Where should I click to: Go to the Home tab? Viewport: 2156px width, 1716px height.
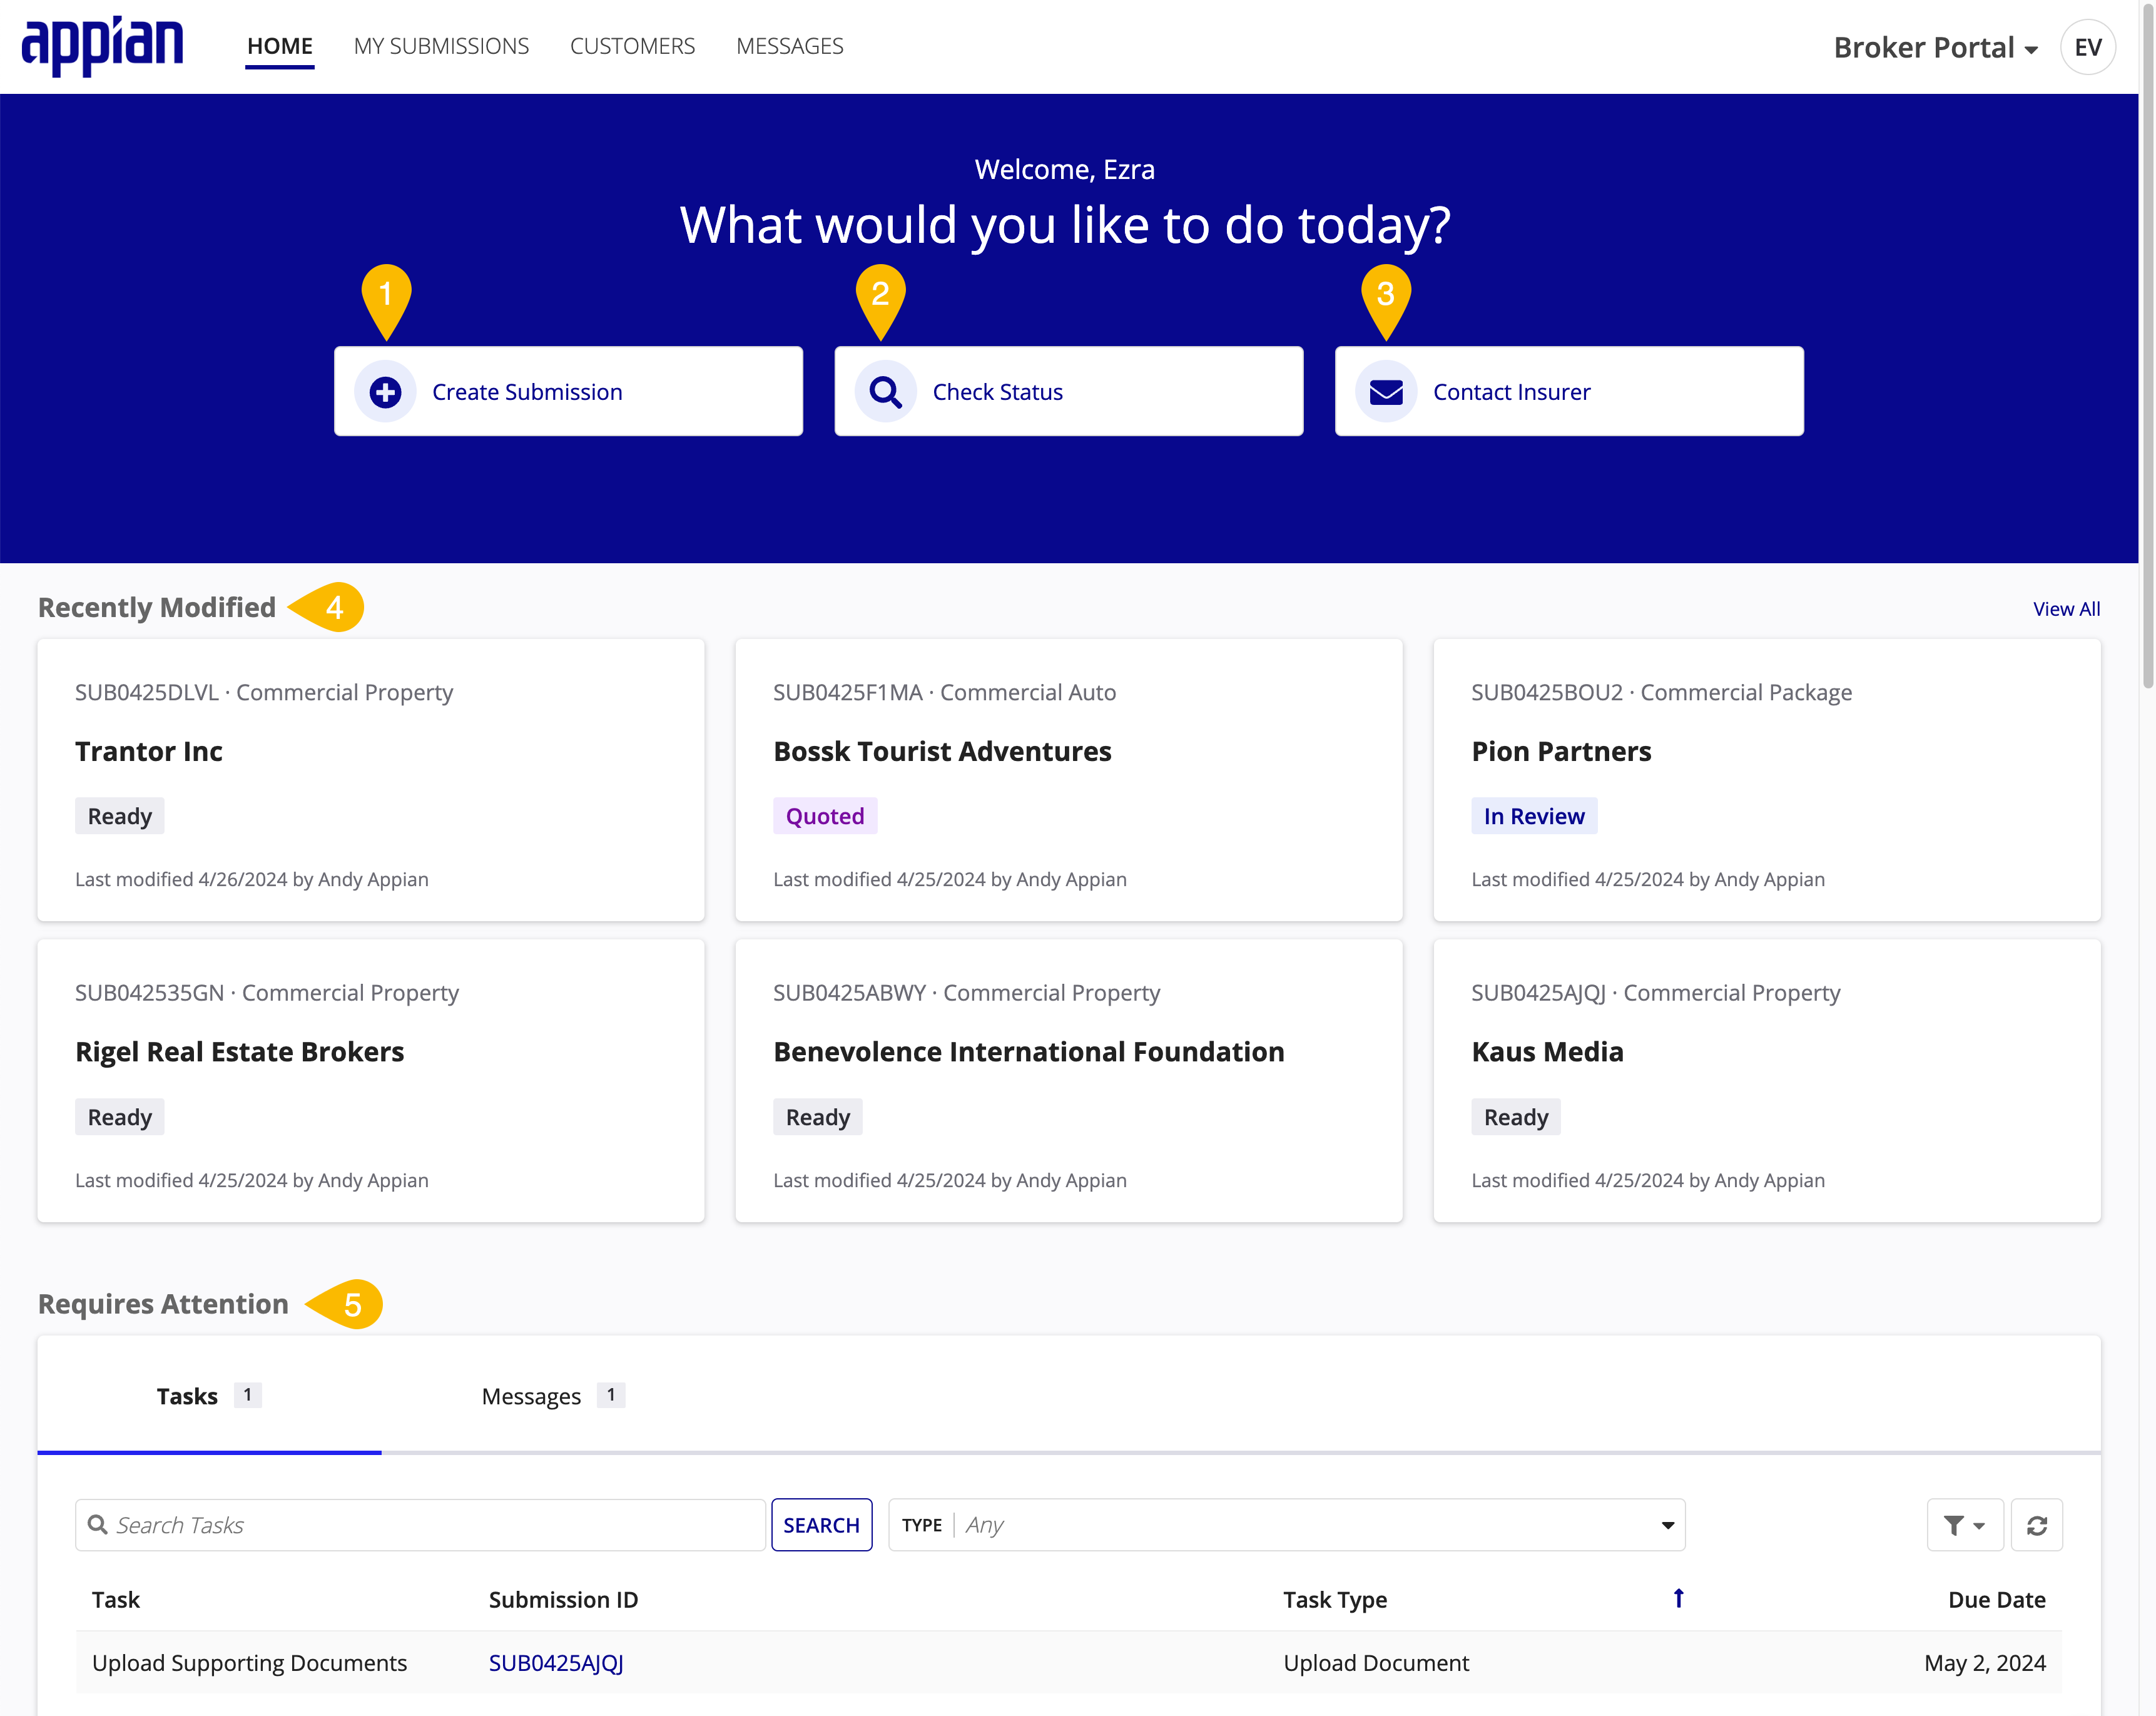[280, 46]
